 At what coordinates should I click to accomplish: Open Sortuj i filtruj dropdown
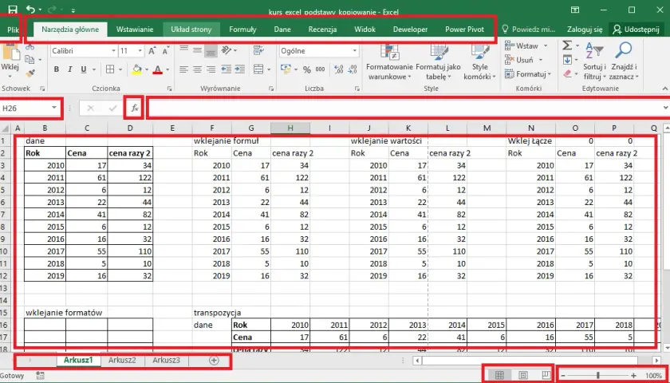pos(594,62)
